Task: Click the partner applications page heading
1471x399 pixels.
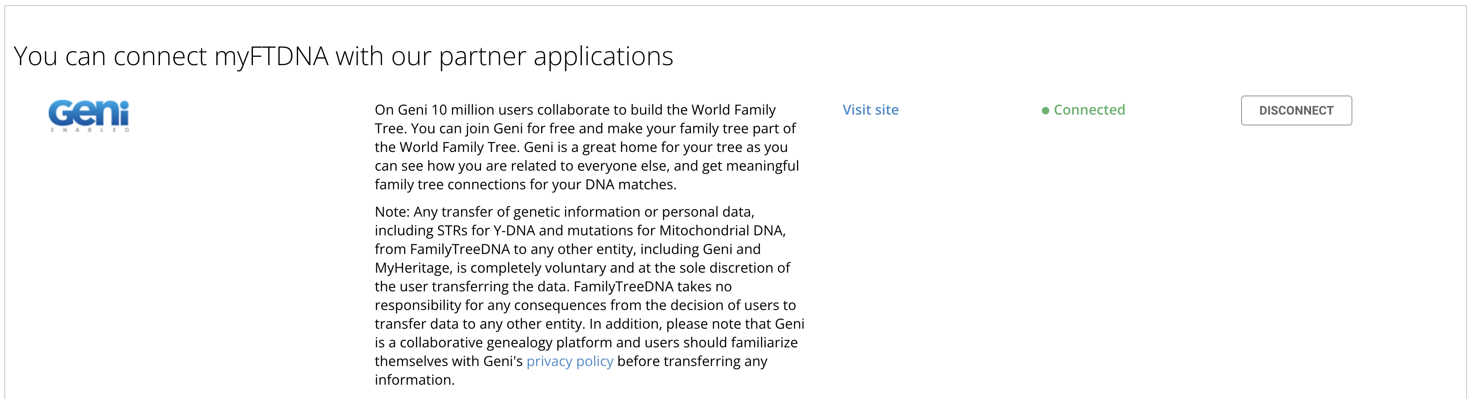Action: click(343, 56)
